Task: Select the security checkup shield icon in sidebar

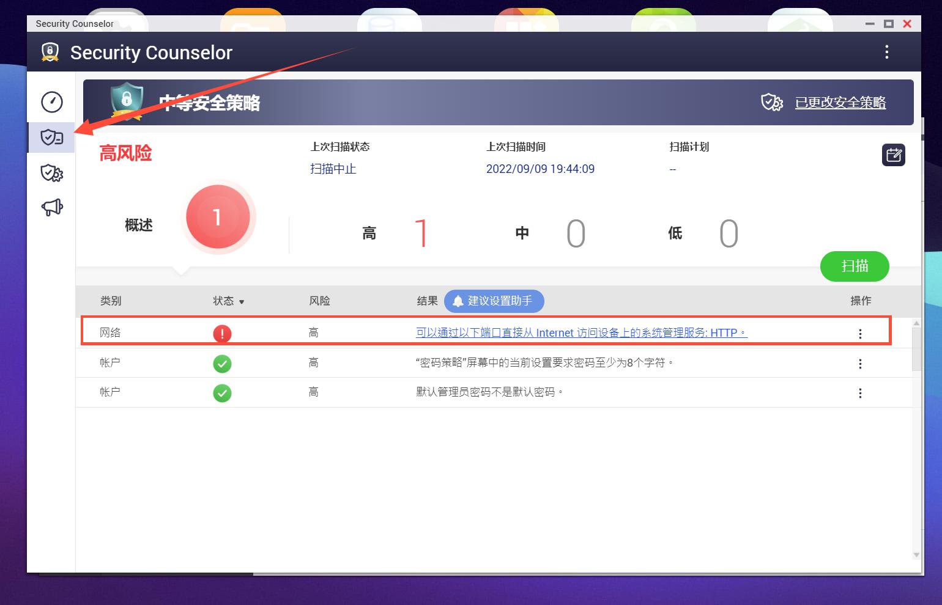Action: coord(51,137)
